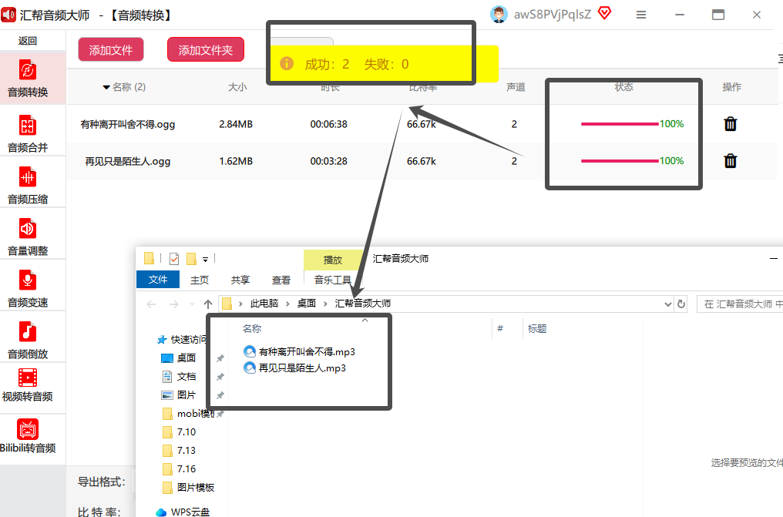
Task: Open the Bilibili转音频 tool
Action: point(28,436)
